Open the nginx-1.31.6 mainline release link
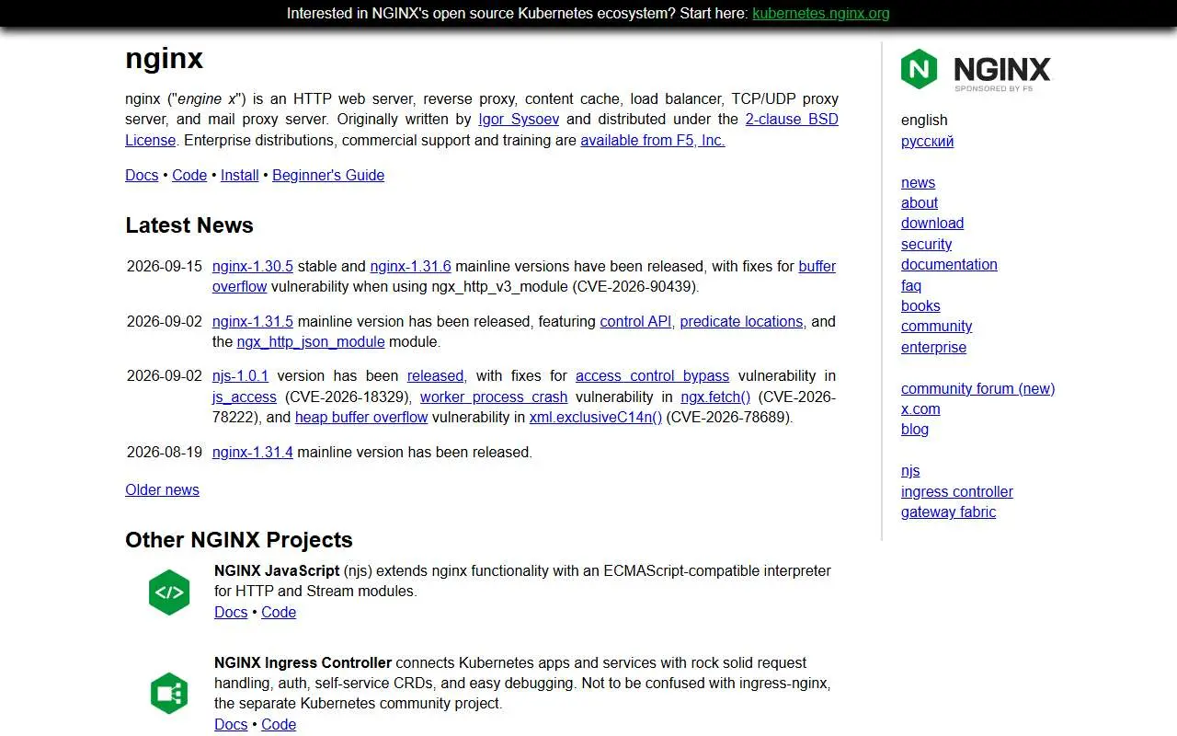The height and width of the screenshot is (736, 1177). click(x=410, y=267)
